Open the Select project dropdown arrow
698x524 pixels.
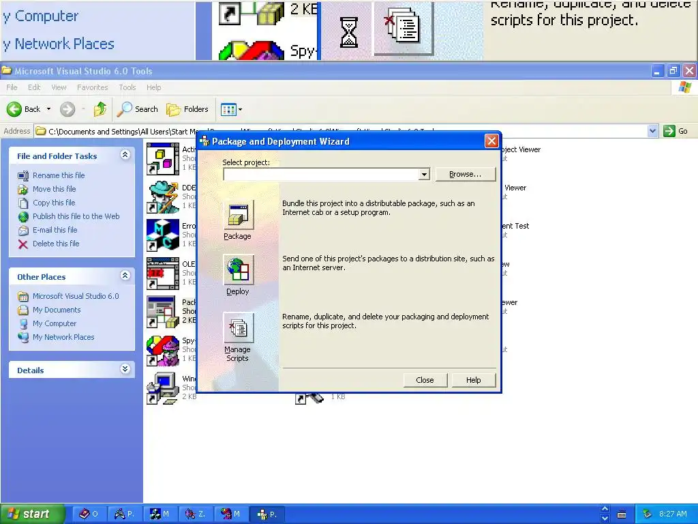[x=424, y=174]
